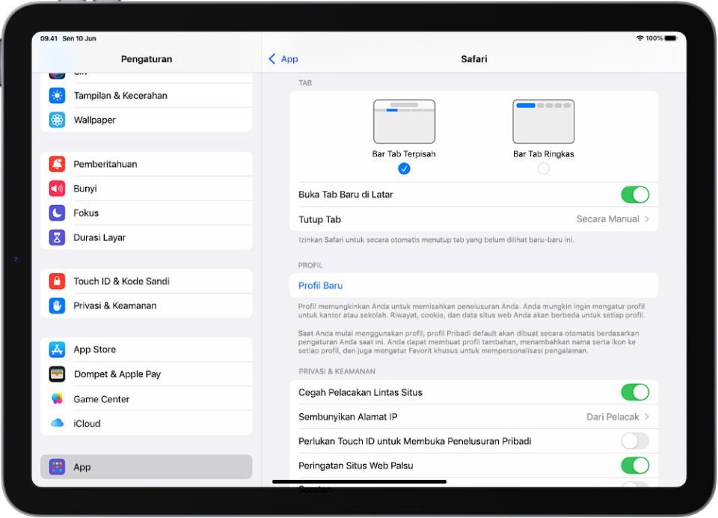Screen dimensions: 718x518
Task: Tap the Privasi & Keamanan hand icon
Action: 57,305
